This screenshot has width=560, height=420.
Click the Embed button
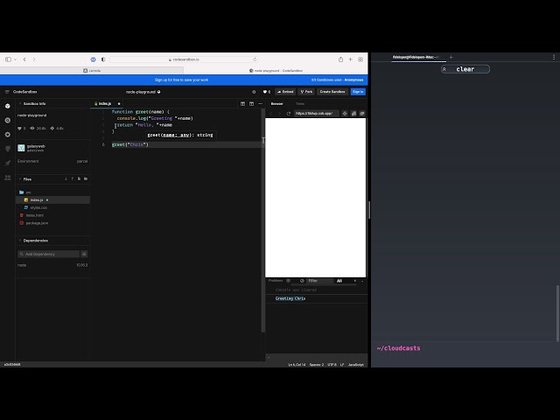(x=285, y=92)
